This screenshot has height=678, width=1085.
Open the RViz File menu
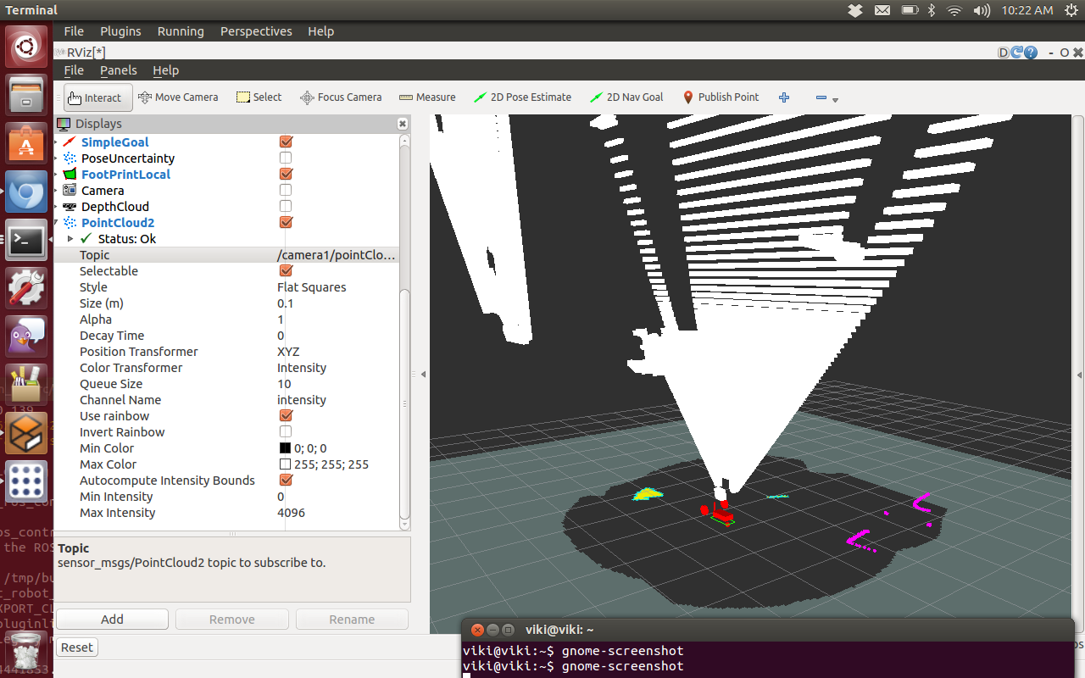[x=74, y=70]
